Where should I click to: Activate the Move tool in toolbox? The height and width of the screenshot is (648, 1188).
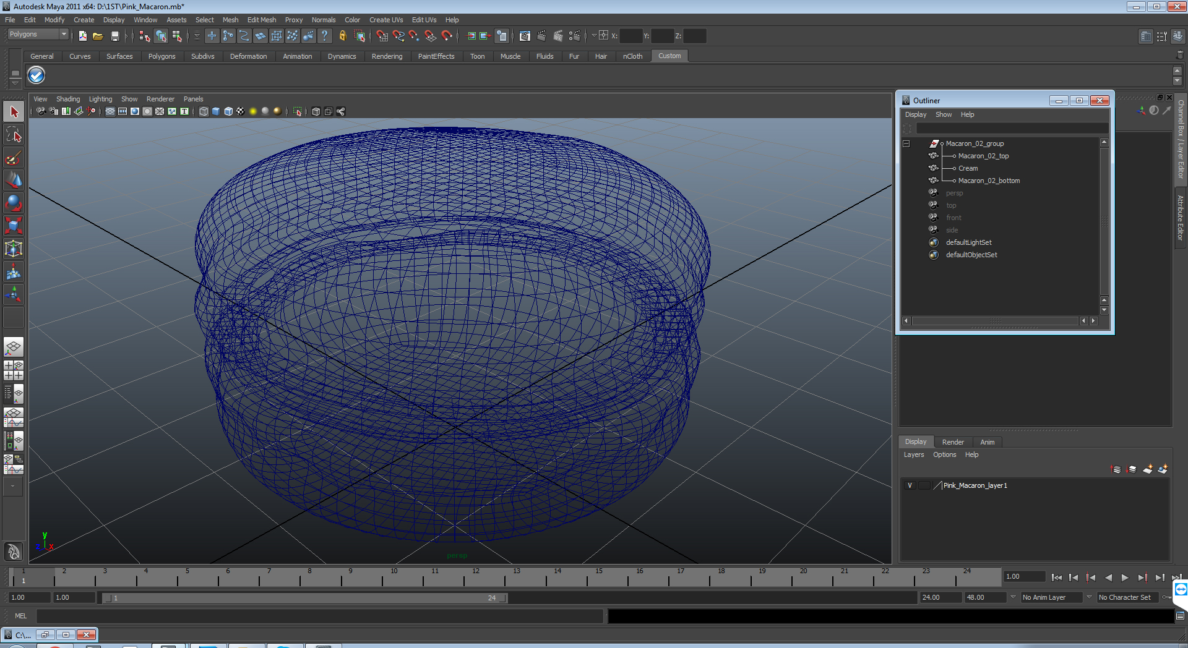click(x=14, y=181)
